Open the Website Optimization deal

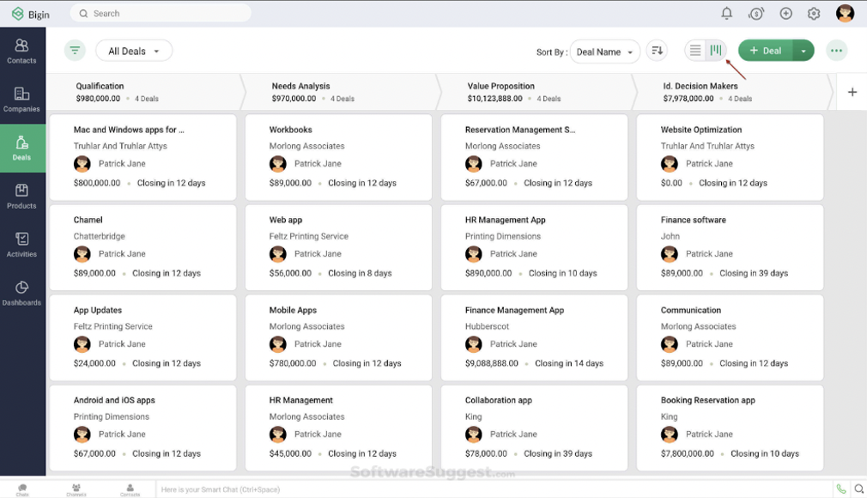tap(700, 130)
